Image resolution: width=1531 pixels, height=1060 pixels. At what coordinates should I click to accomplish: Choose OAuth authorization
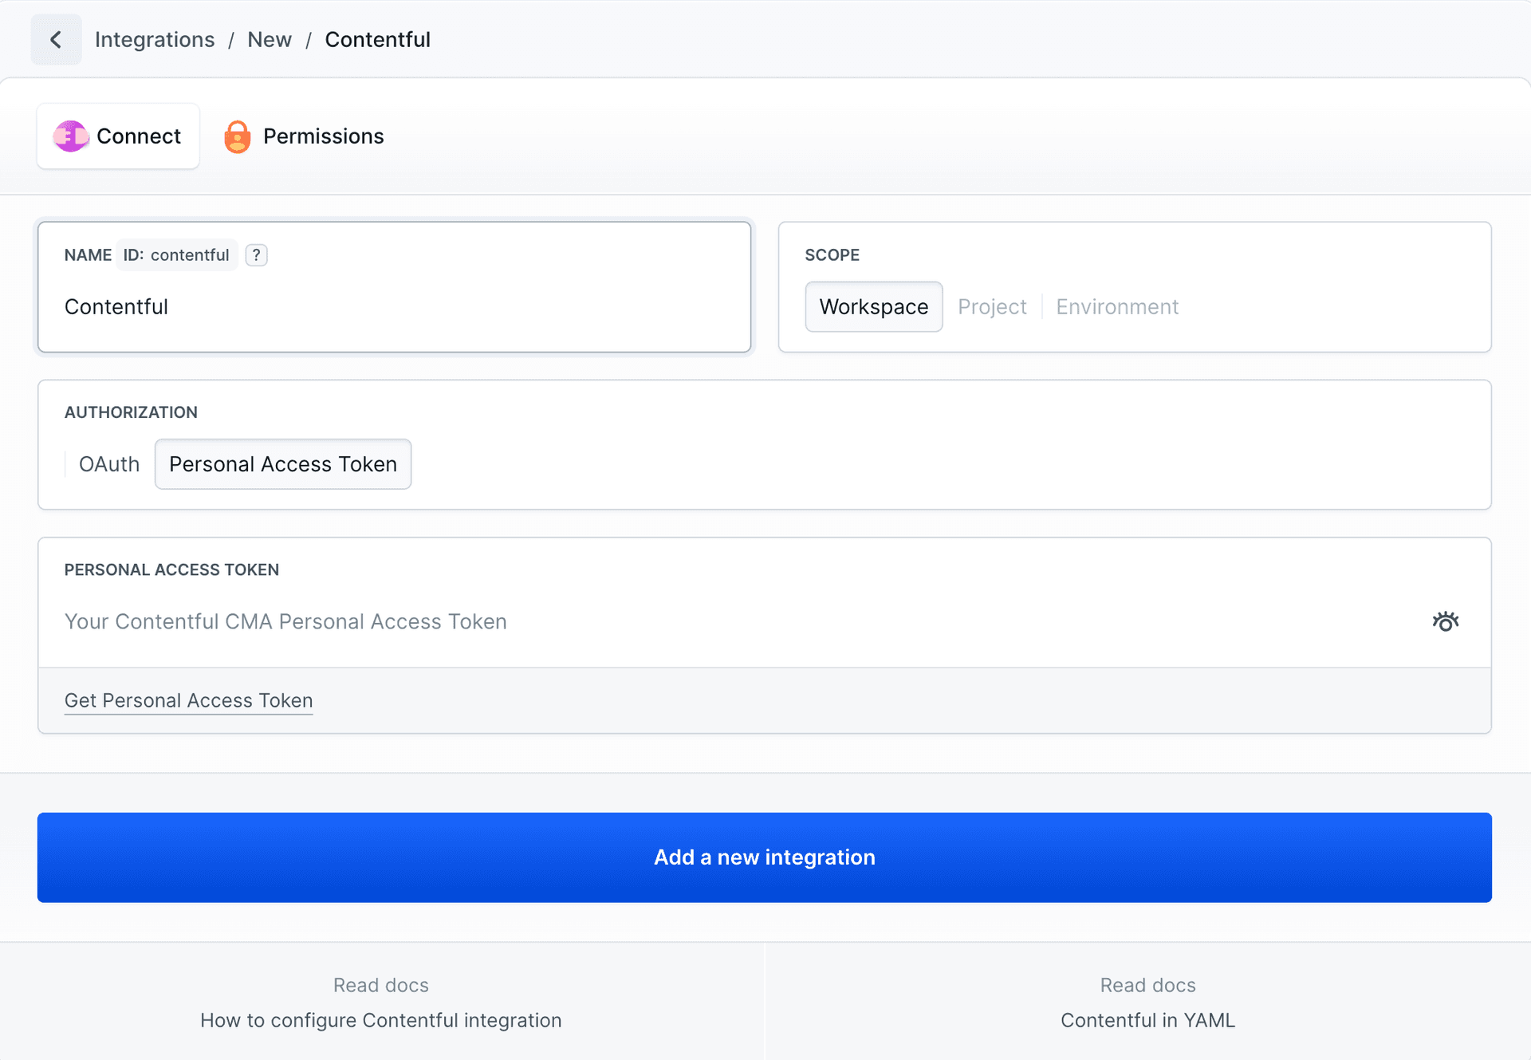[x=109, y=464]
